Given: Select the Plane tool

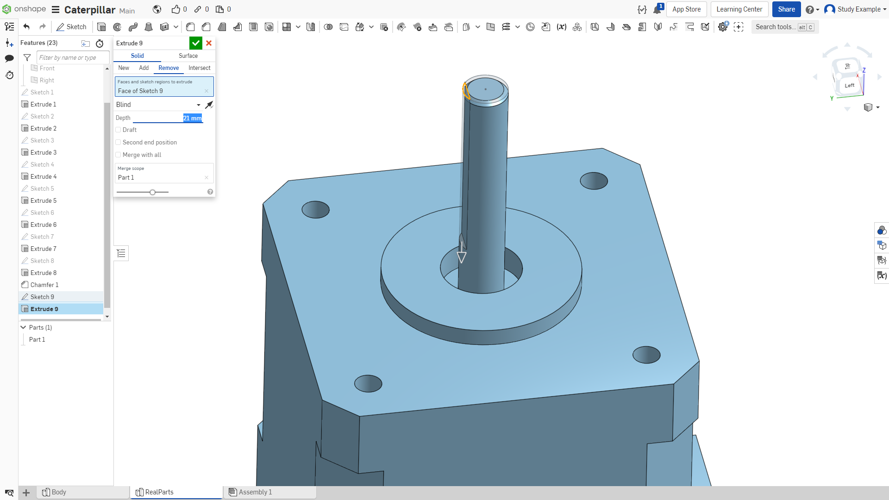Looking at the screenshot, I should click(x=491, y=27).
